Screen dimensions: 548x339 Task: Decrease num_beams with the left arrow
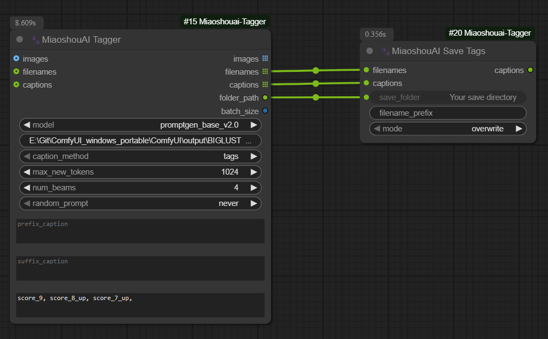point(26,188)
